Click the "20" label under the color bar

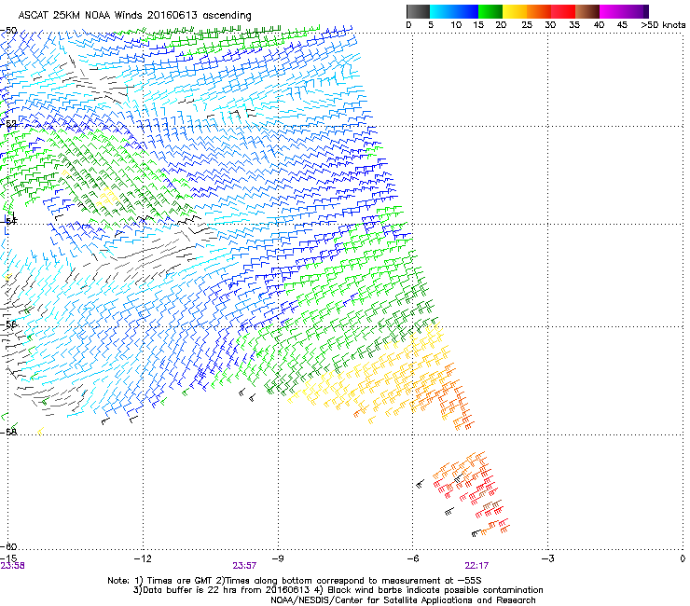[x=501, y=25]
